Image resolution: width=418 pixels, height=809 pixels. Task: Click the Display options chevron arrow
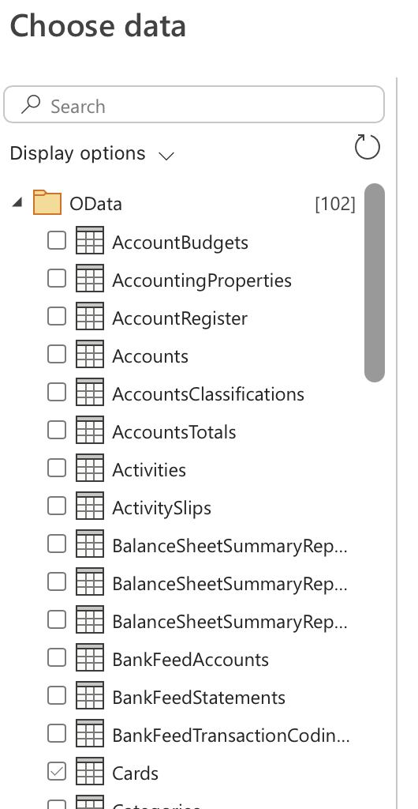pos(166,156)
